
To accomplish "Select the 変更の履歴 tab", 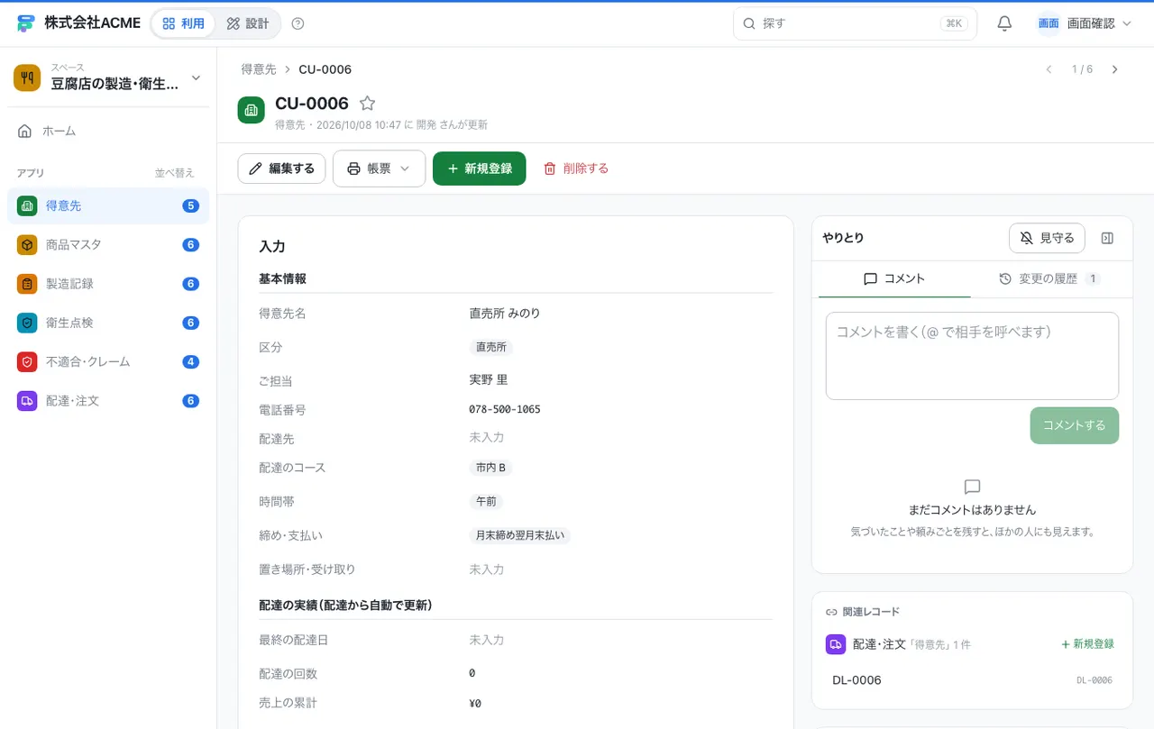I will 1049,279.
